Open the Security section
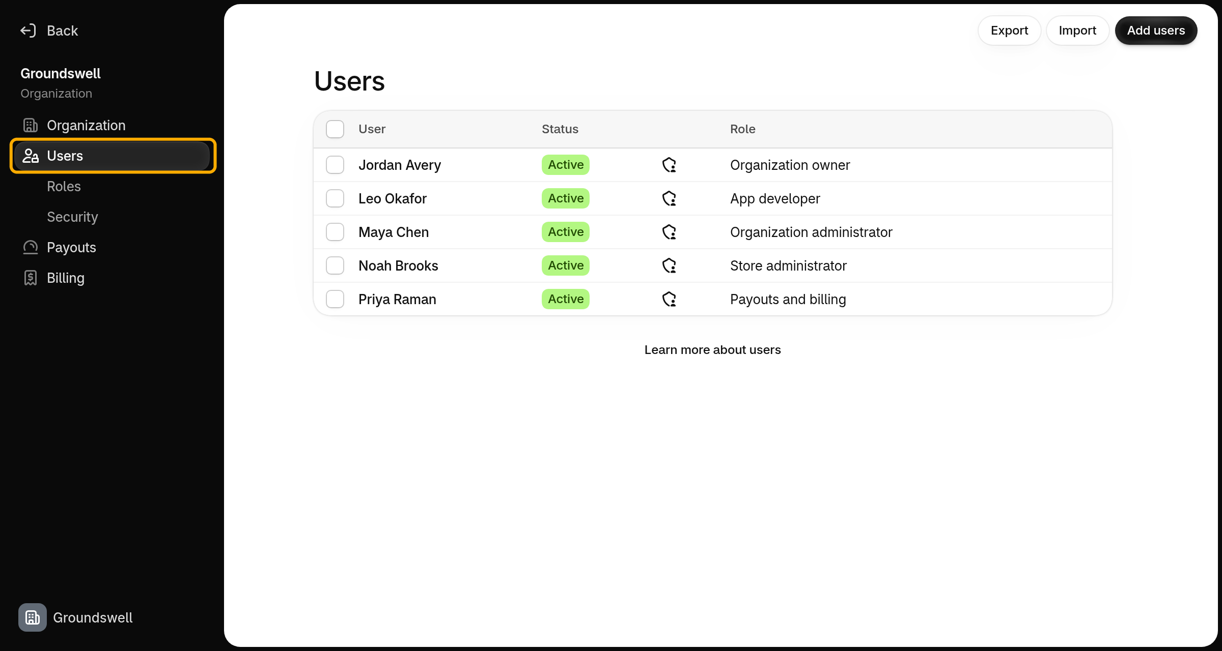Image resolution: width=1222 pixels, height=651 pixels. [x=112, y=217]
